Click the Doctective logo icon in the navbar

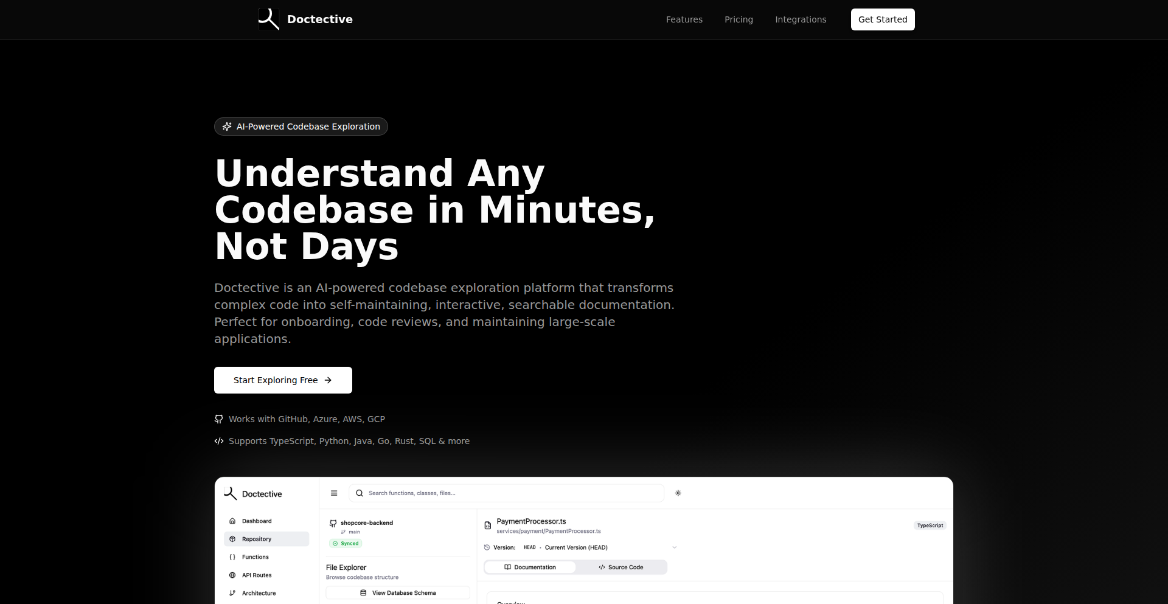pos(268,19)
